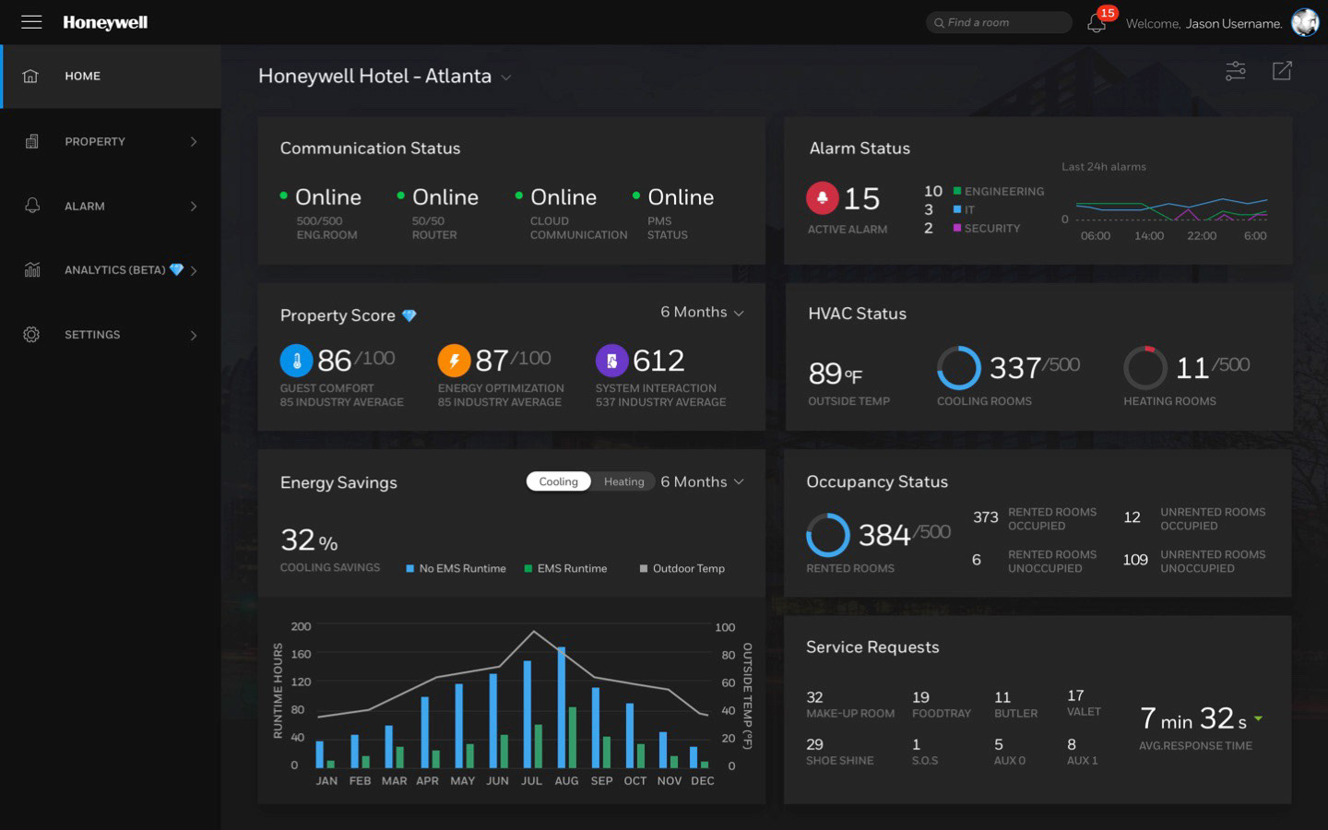The image size is (1328, 830).
Task: Click the Heating Rooms ring indicator
Action: click(1145, 368)
